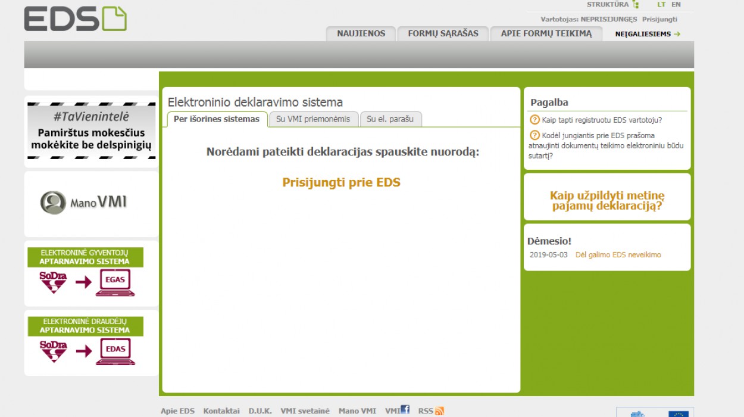Viewport: 744px width, 417px height.
Task: Open Kaip užpildyti metinę pajamų deklaraciją
Action: click(607, 201)
